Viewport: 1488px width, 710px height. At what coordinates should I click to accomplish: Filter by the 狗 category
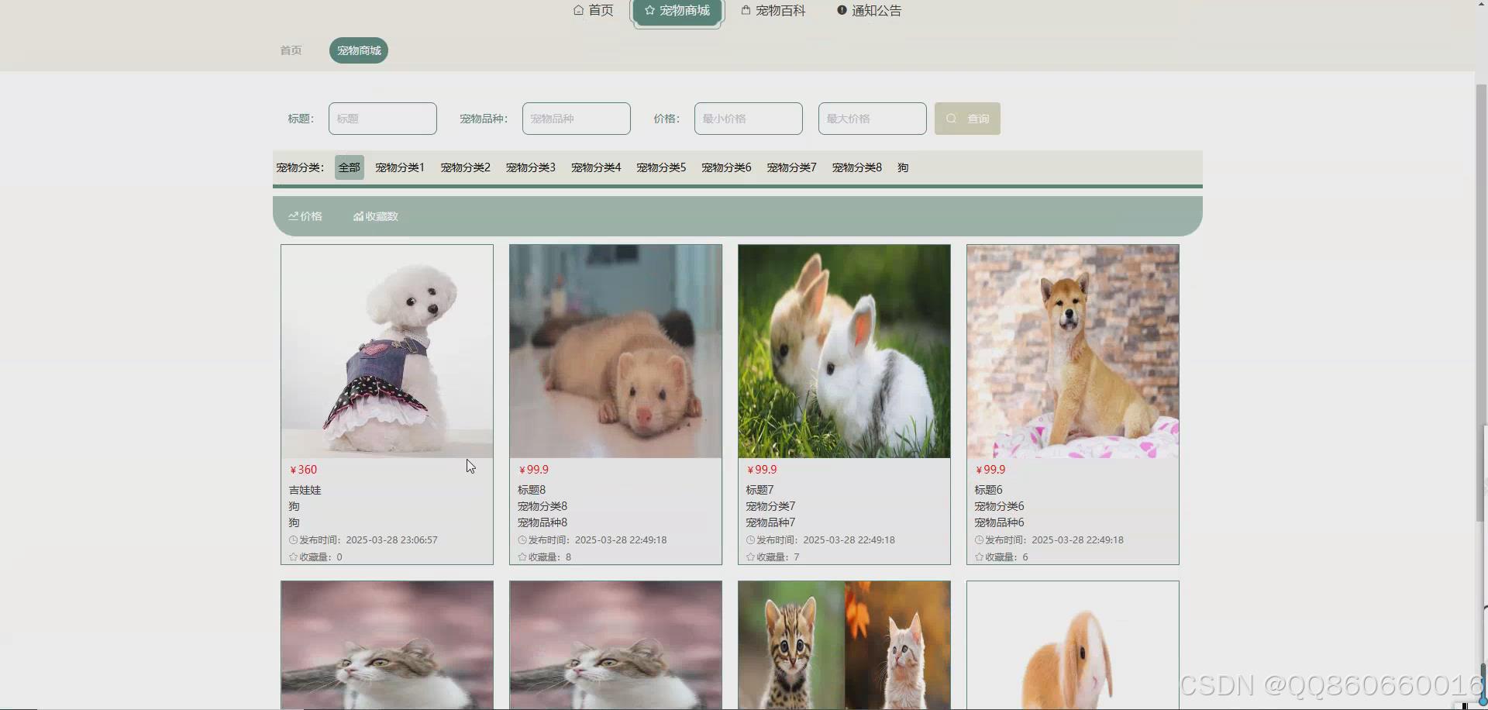tap(903, 167)
